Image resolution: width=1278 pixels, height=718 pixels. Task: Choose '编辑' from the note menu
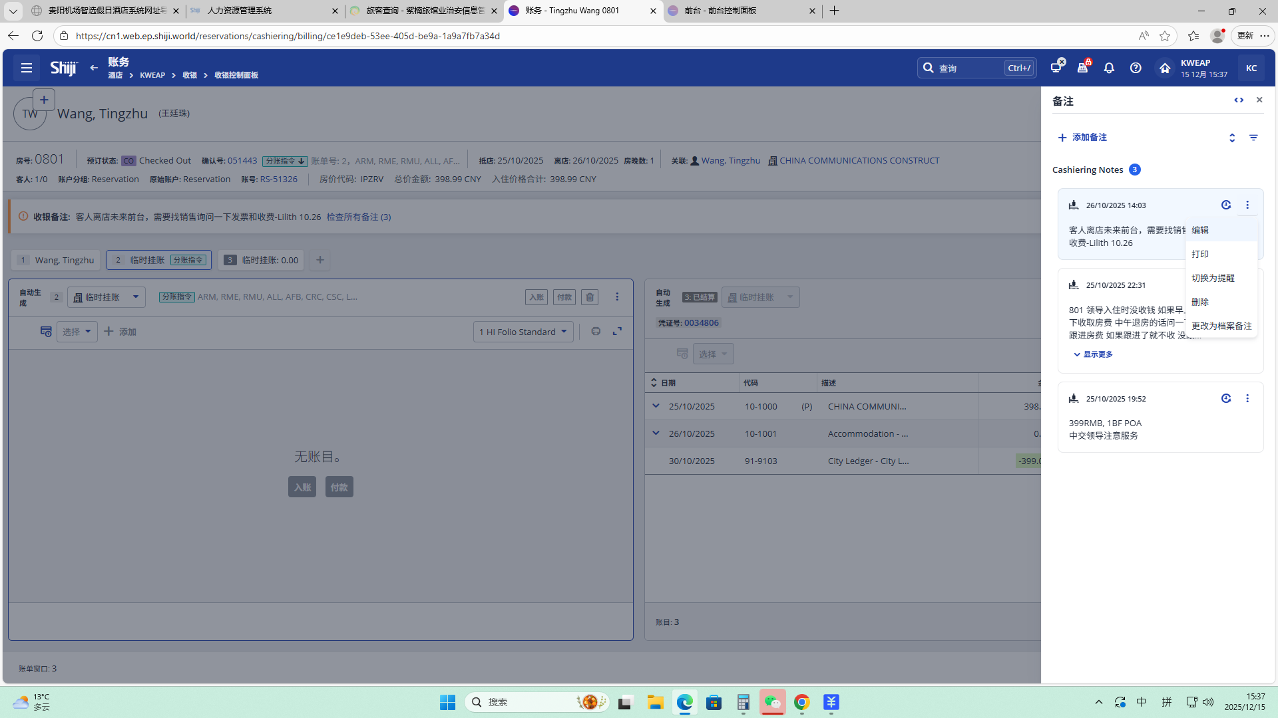1200,230
